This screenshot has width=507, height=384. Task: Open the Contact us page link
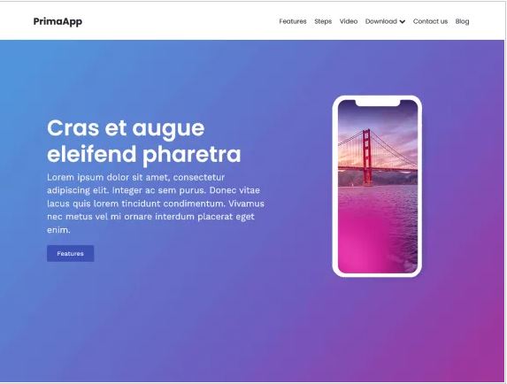(430, 21)
